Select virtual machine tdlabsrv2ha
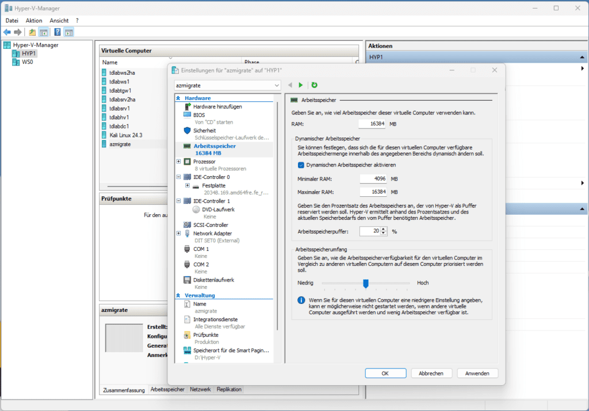 tap(123, 100)
